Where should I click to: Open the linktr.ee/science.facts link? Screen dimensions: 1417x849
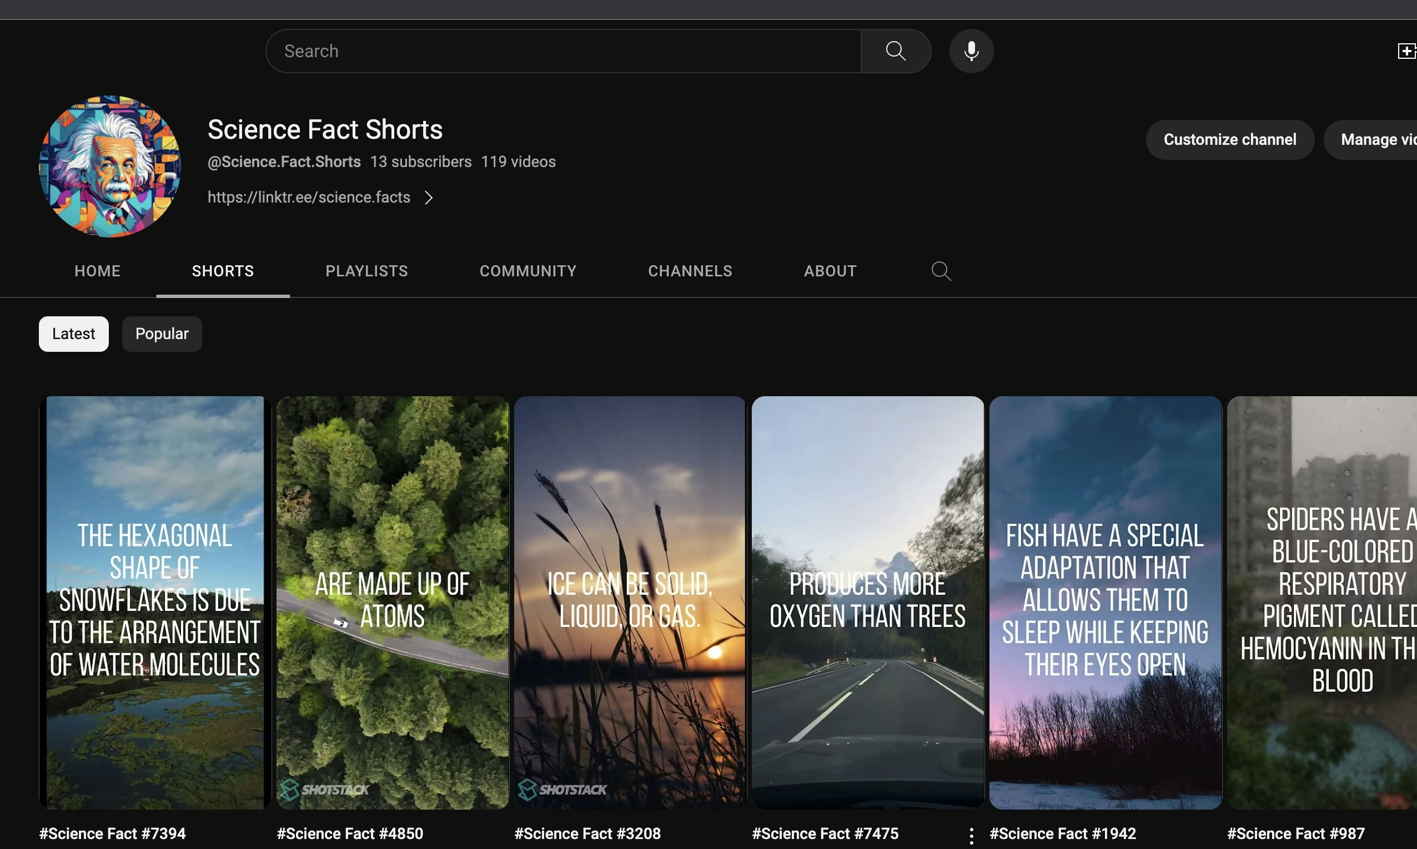[x=309, y=198]
